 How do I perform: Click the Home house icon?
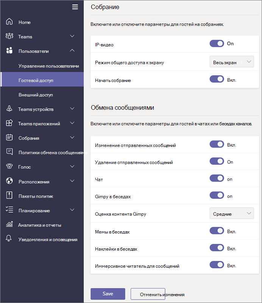pos(9,22)
